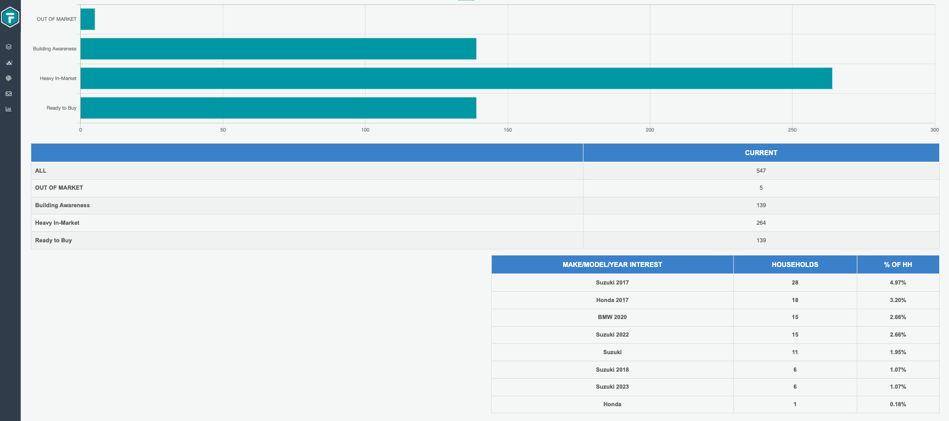Select the BMW 2020 interest row

[612, 317]
